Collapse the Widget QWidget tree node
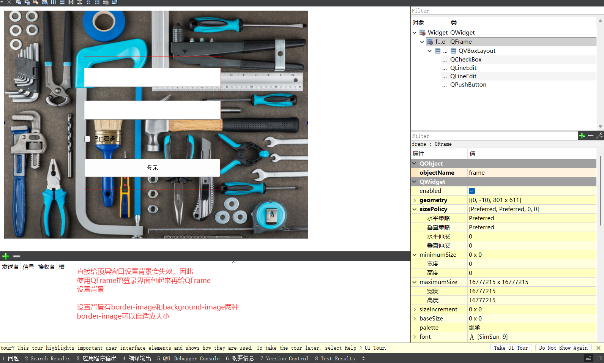 point(415,33)
